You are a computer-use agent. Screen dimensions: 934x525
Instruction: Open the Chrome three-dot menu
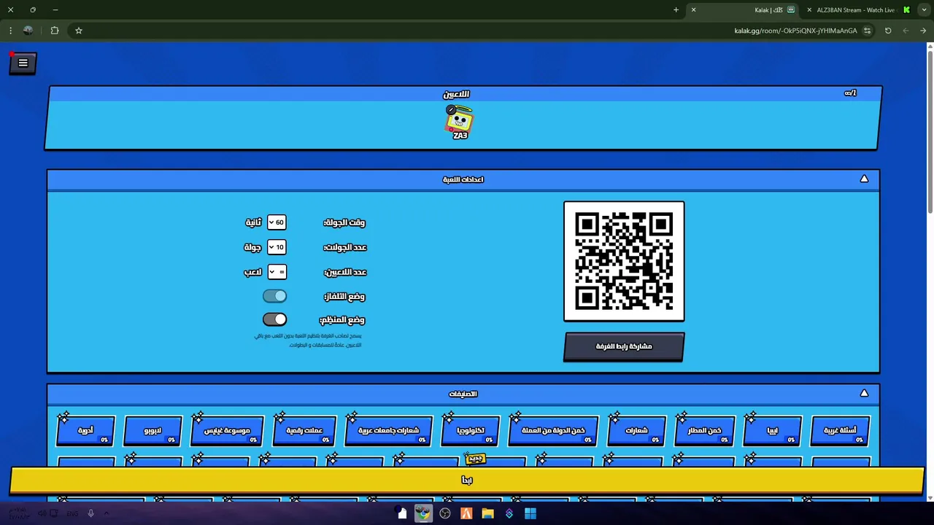click(x=10, y=31)
